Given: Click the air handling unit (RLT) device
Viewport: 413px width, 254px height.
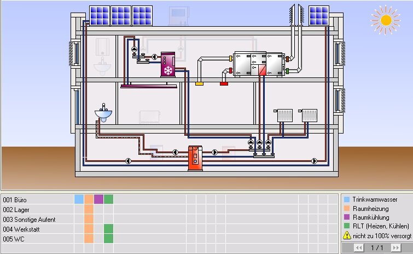Looking at the screenshot, I should coord(259,64).
